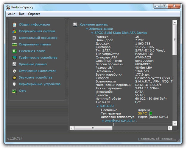
Task: Click the Серийный номер value 0043000004
Action: click(x=144, y=61)
